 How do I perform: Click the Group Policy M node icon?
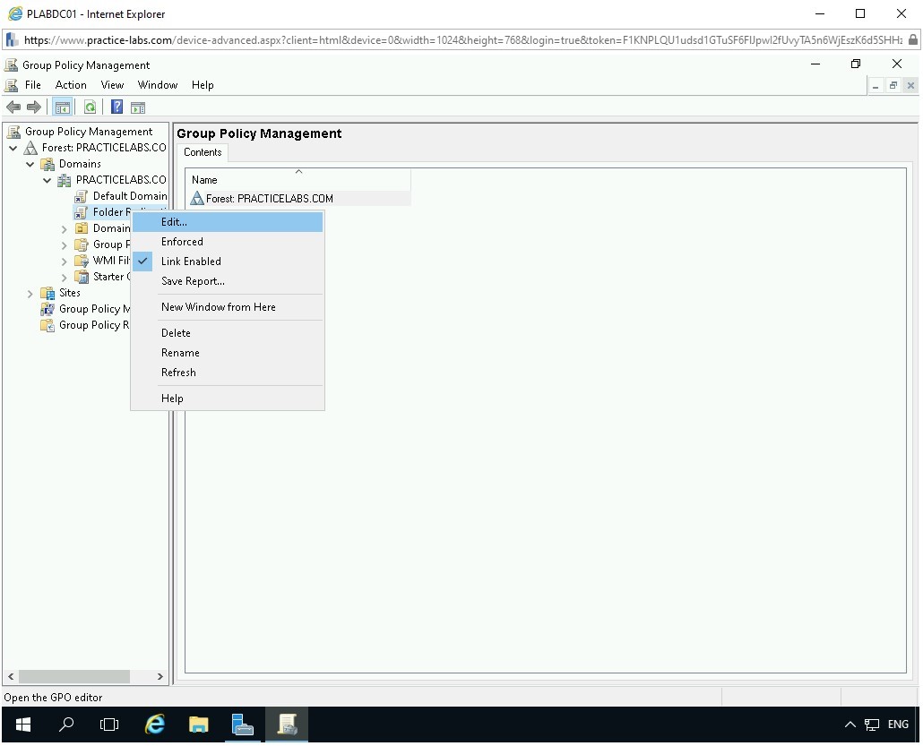point(47,309)
